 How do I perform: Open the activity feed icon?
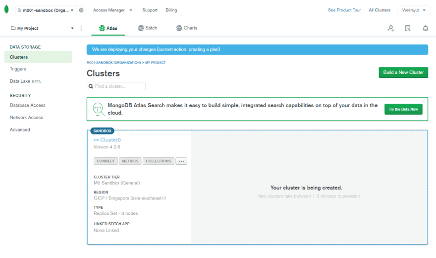point(408,28)
